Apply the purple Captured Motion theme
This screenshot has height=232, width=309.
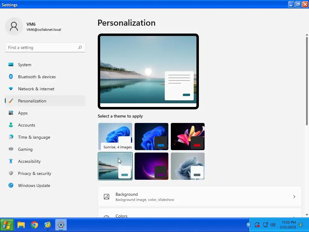click(x=151, y=166)
